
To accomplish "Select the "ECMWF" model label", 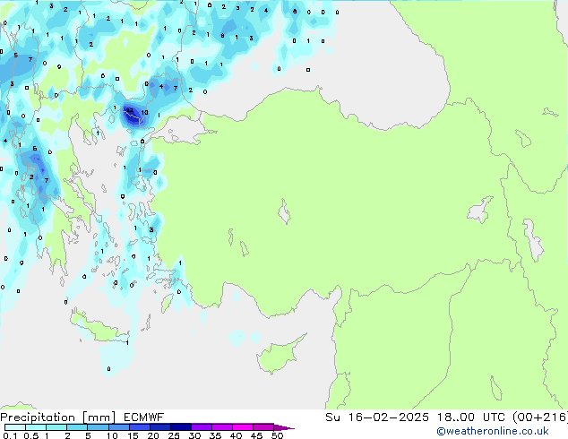I will pyautogui.click(x=144, y=417).
